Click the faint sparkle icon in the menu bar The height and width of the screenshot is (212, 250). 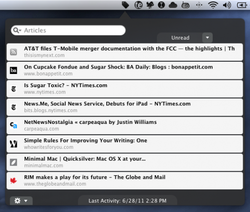pos(199,5)
